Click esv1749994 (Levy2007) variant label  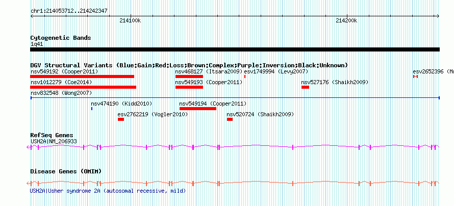pos(276,71)
